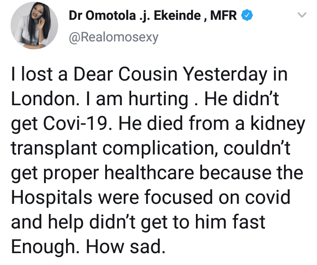
Task: Click the word 'Ekeinde' in the display name
Action: (177, 15)
